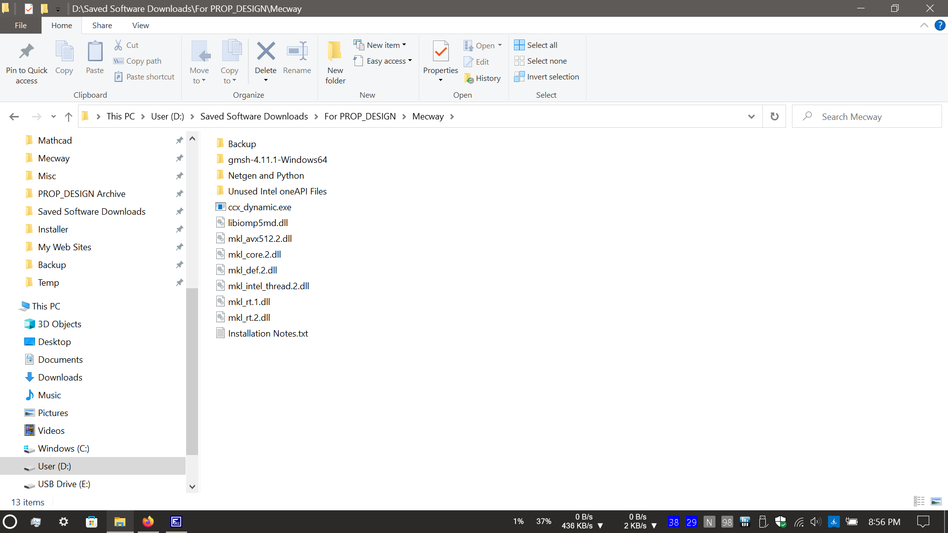Viewport: 948px width, 533px height.
Task: Switch to the View ribbon tab
Action: pos(141,25)
